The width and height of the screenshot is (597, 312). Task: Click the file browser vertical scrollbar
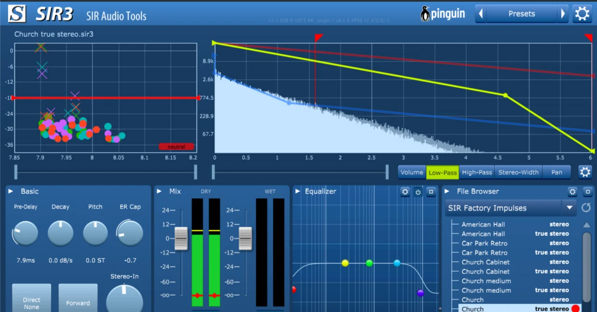coord(587,267)
